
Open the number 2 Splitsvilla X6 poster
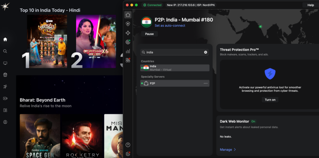click(x=96, y=41)
